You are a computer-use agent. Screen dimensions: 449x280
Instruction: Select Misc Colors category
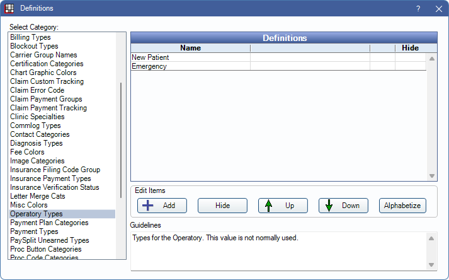click(29, 205)
